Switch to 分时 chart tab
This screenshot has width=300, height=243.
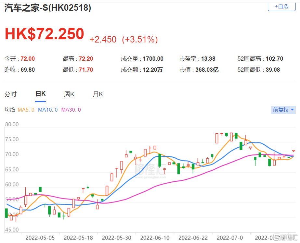(x=10, y=94)
